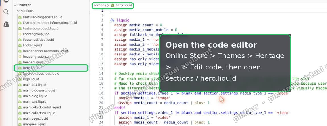Open footer.liquid file
The width and height of the screenshot is (327, 126).
(x=32, y=45)
